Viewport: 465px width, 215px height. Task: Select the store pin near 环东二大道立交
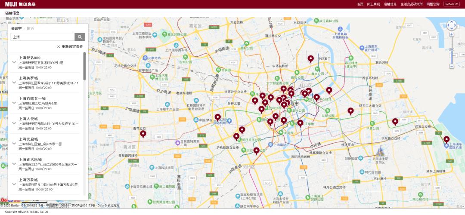coord(350,111)
